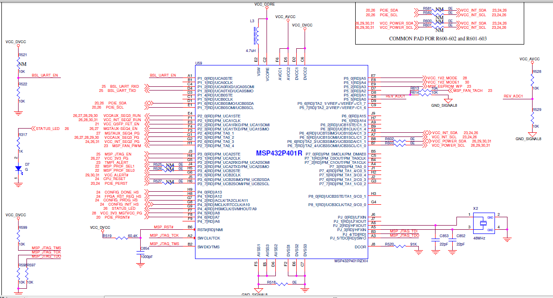This screenshot has height=298, width=553.
Task: Select the CPU_RESET net label
Action: (x=115, y=179)
